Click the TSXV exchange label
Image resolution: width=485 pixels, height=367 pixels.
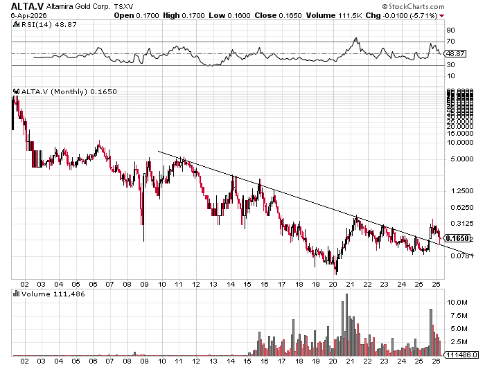tap(123, 6)
